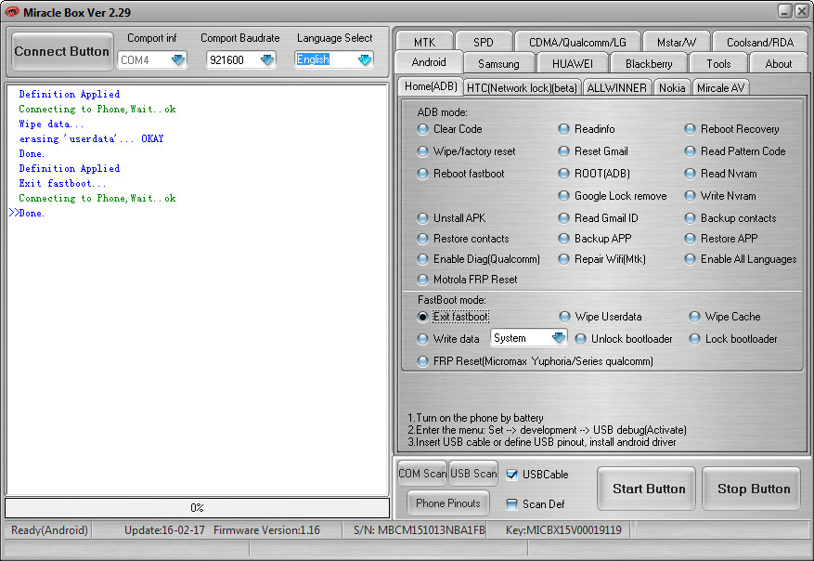Open Phone Pinouts
Viewport: 814px width, 561px height.
pos(448,502)
